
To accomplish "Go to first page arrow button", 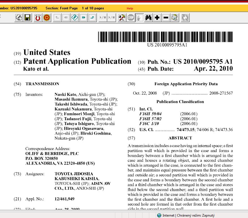I will click(57, 18).
